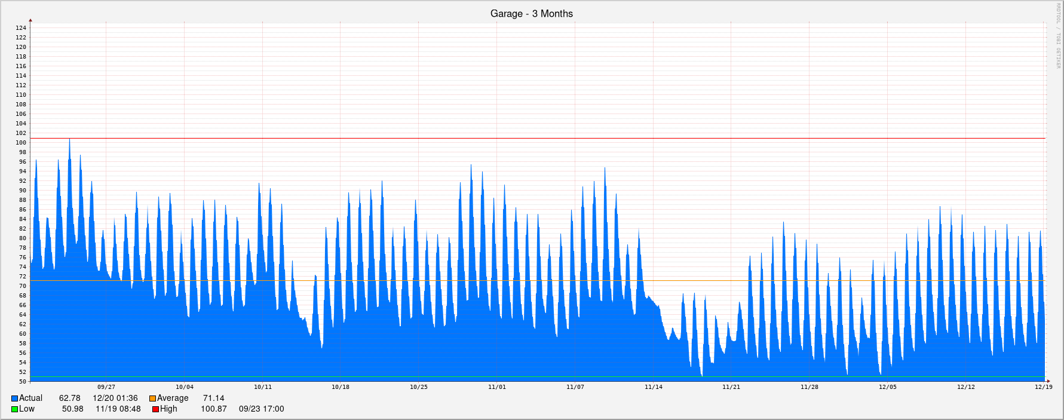Click the red High legend swatch
Viewport: 1064px width, 420px height.
pyautogui.click(x=155, y=409)
